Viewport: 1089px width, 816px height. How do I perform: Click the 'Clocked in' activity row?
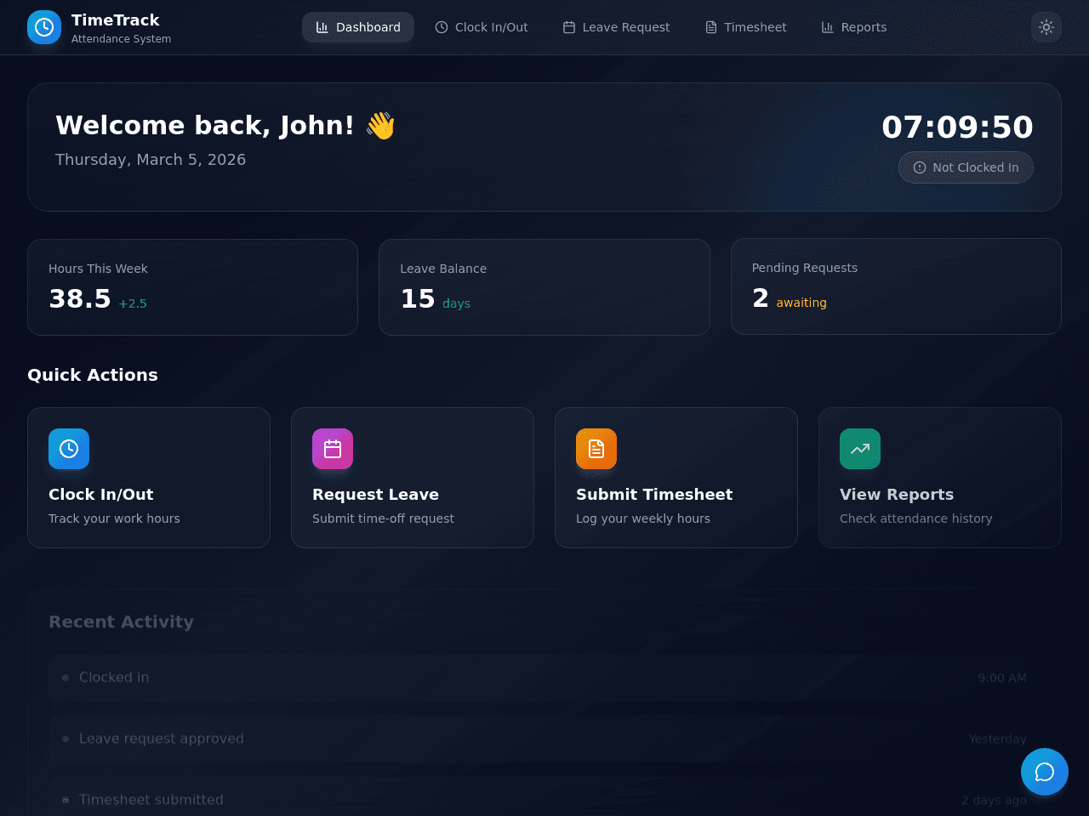[x=544, y=677]
